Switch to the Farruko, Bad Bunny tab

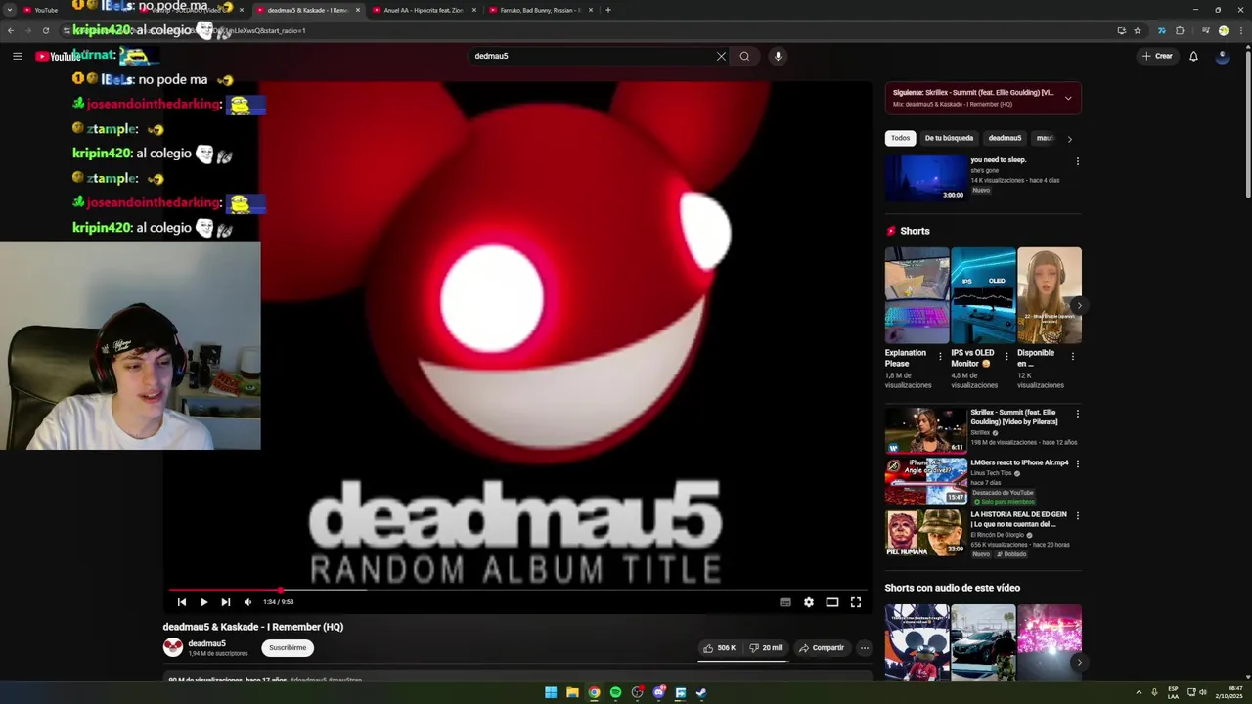point(540,10)
